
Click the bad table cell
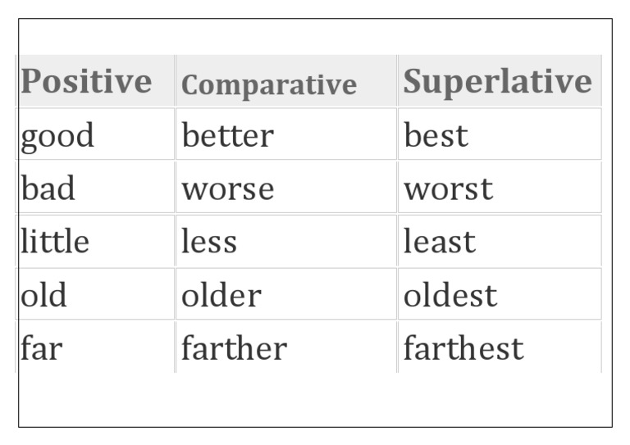coord(95,188)
